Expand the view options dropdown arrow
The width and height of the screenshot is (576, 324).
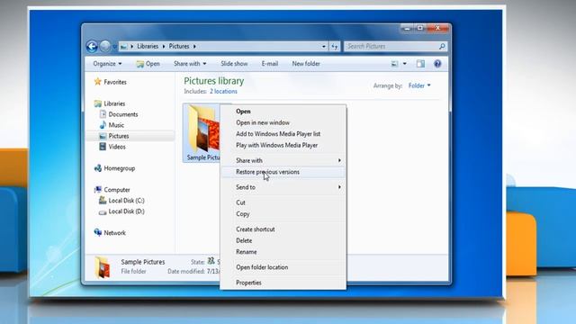point(405,64)
